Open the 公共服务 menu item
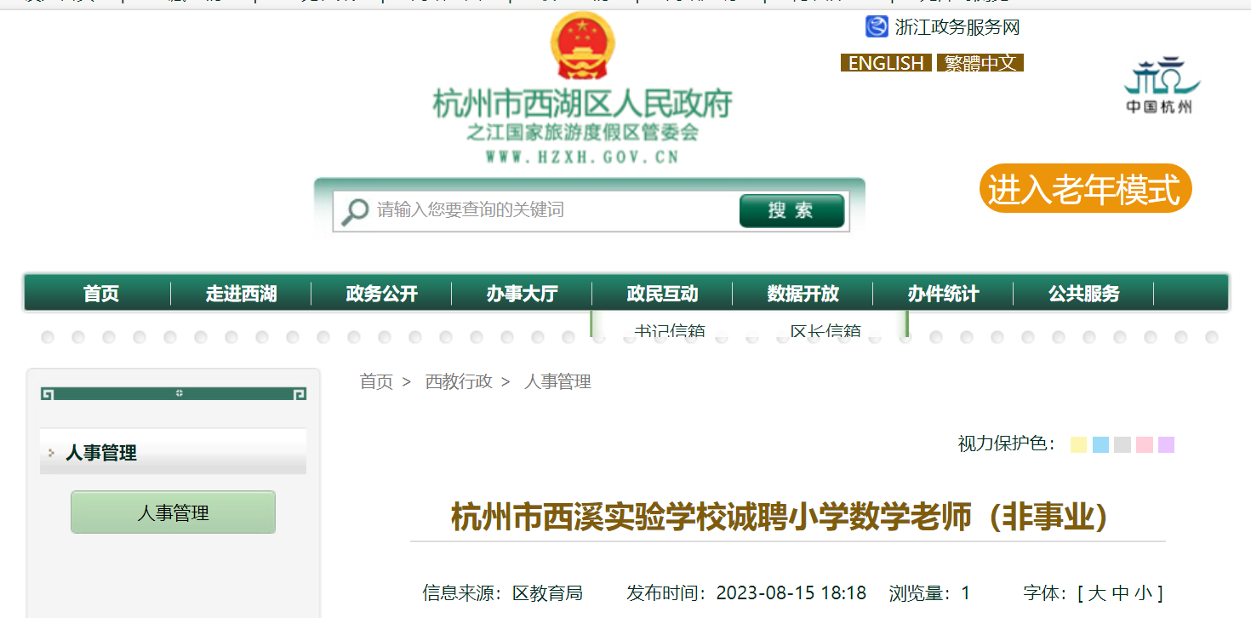 click(x=1084, y=294)
